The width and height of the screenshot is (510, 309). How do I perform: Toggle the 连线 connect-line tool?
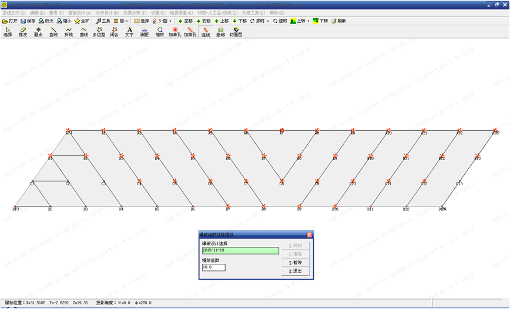tap(206, 31)
